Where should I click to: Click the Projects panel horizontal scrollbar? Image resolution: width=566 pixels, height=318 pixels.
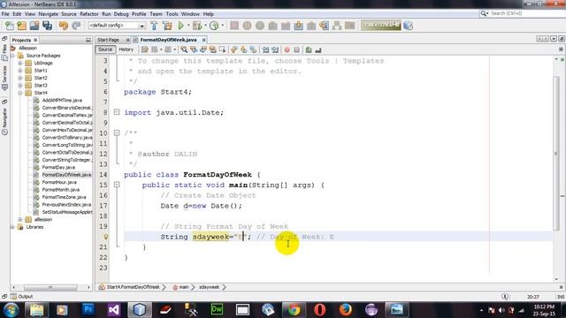[50, 287]
